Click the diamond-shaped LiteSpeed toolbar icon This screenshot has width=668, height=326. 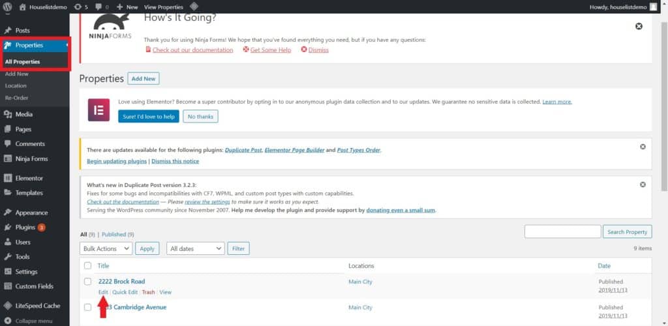click(193, 7)
